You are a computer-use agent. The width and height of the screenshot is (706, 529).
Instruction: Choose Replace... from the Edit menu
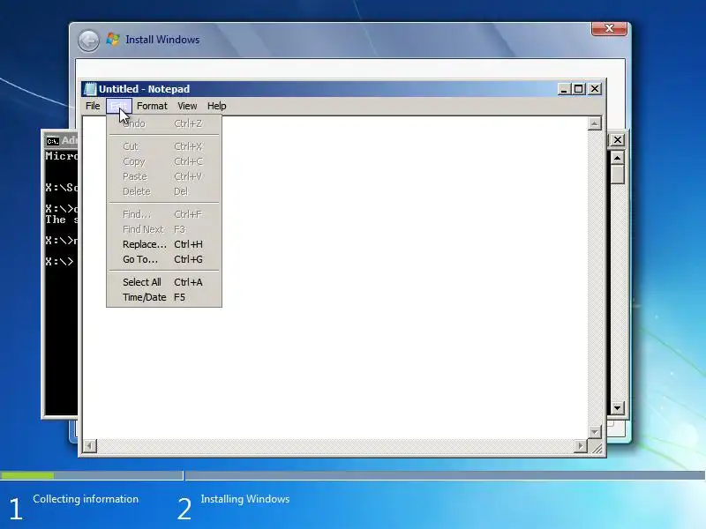(x=162, y=244)
